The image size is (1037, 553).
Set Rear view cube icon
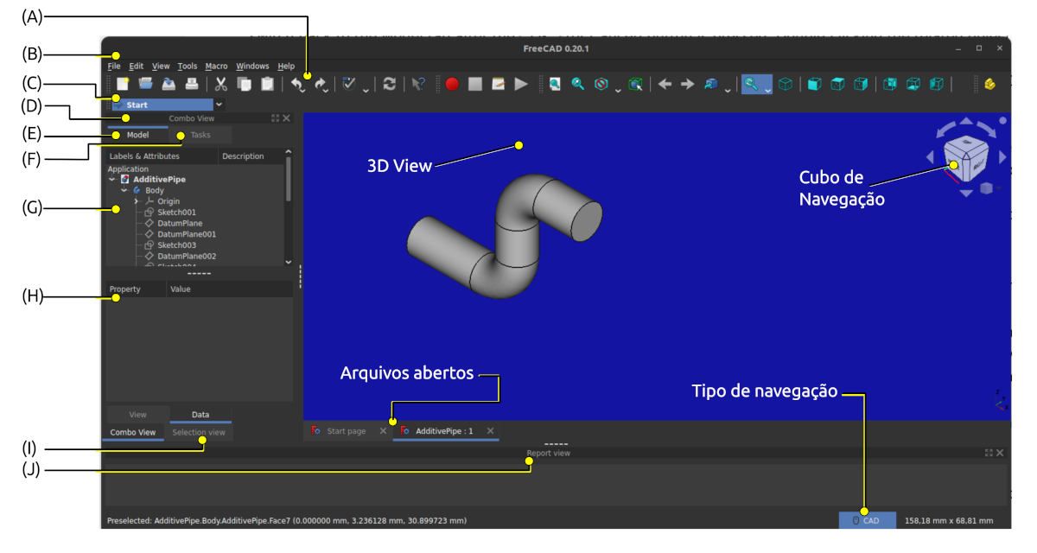890,84
